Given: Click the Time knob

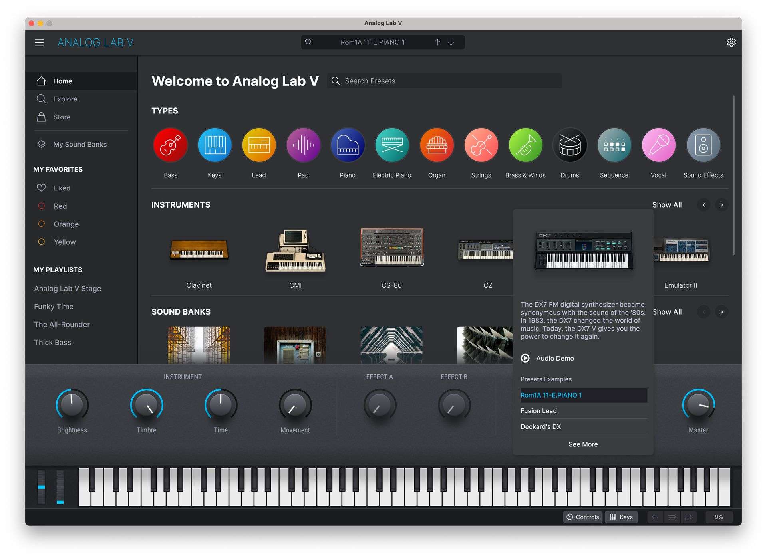Looking at the screenshot, I should point(221,405).
